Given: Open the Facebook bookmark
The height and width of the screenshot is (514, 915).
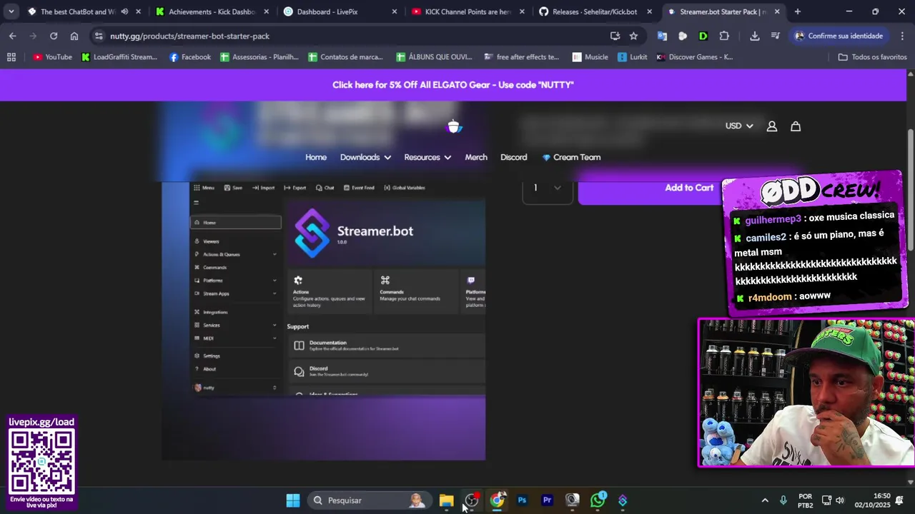Looking at the screenshot, I should pyautogui.click(x=190, y=57).
